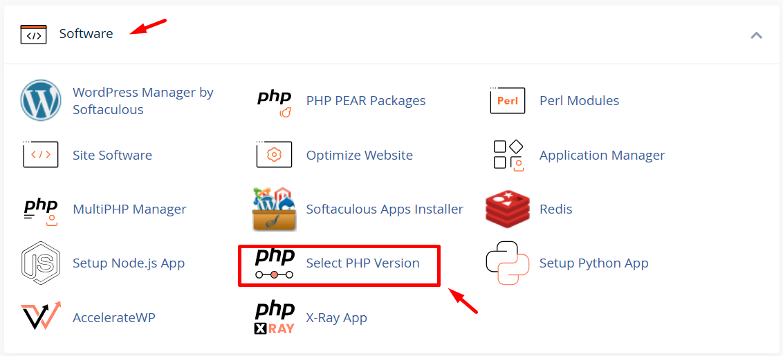This screenshot has width=783, height=356.
Task: Click the WordPress Manager logo icon
Action: pyautogui.click(x=41, y=101)
